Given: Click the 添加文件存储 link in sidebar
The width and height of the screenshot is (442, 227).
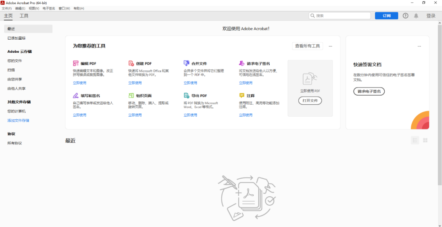Looking at the screenshot, I should coord(18,121).
